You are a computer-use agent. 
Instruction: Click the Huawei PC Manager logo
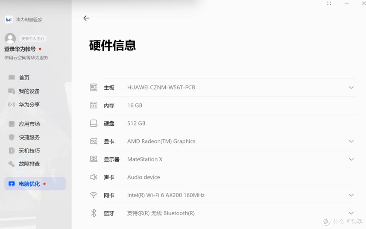[8, 20]
